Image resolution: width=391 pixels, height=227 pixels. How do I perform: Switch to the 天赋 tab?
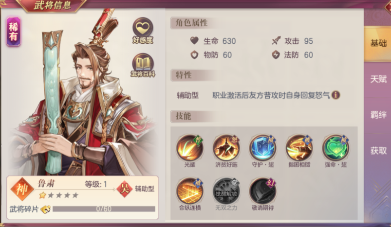point(378,79)
